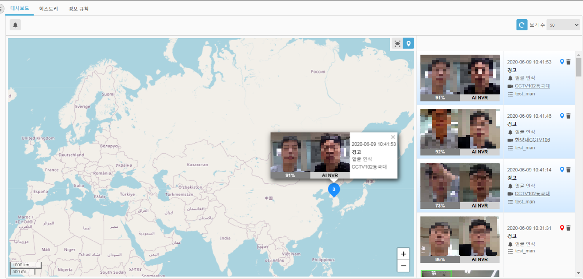Viewport: 583px width, 279px height.
Task: Select the map pin location view
Action: pyautogui.click(x=408, y=43)
